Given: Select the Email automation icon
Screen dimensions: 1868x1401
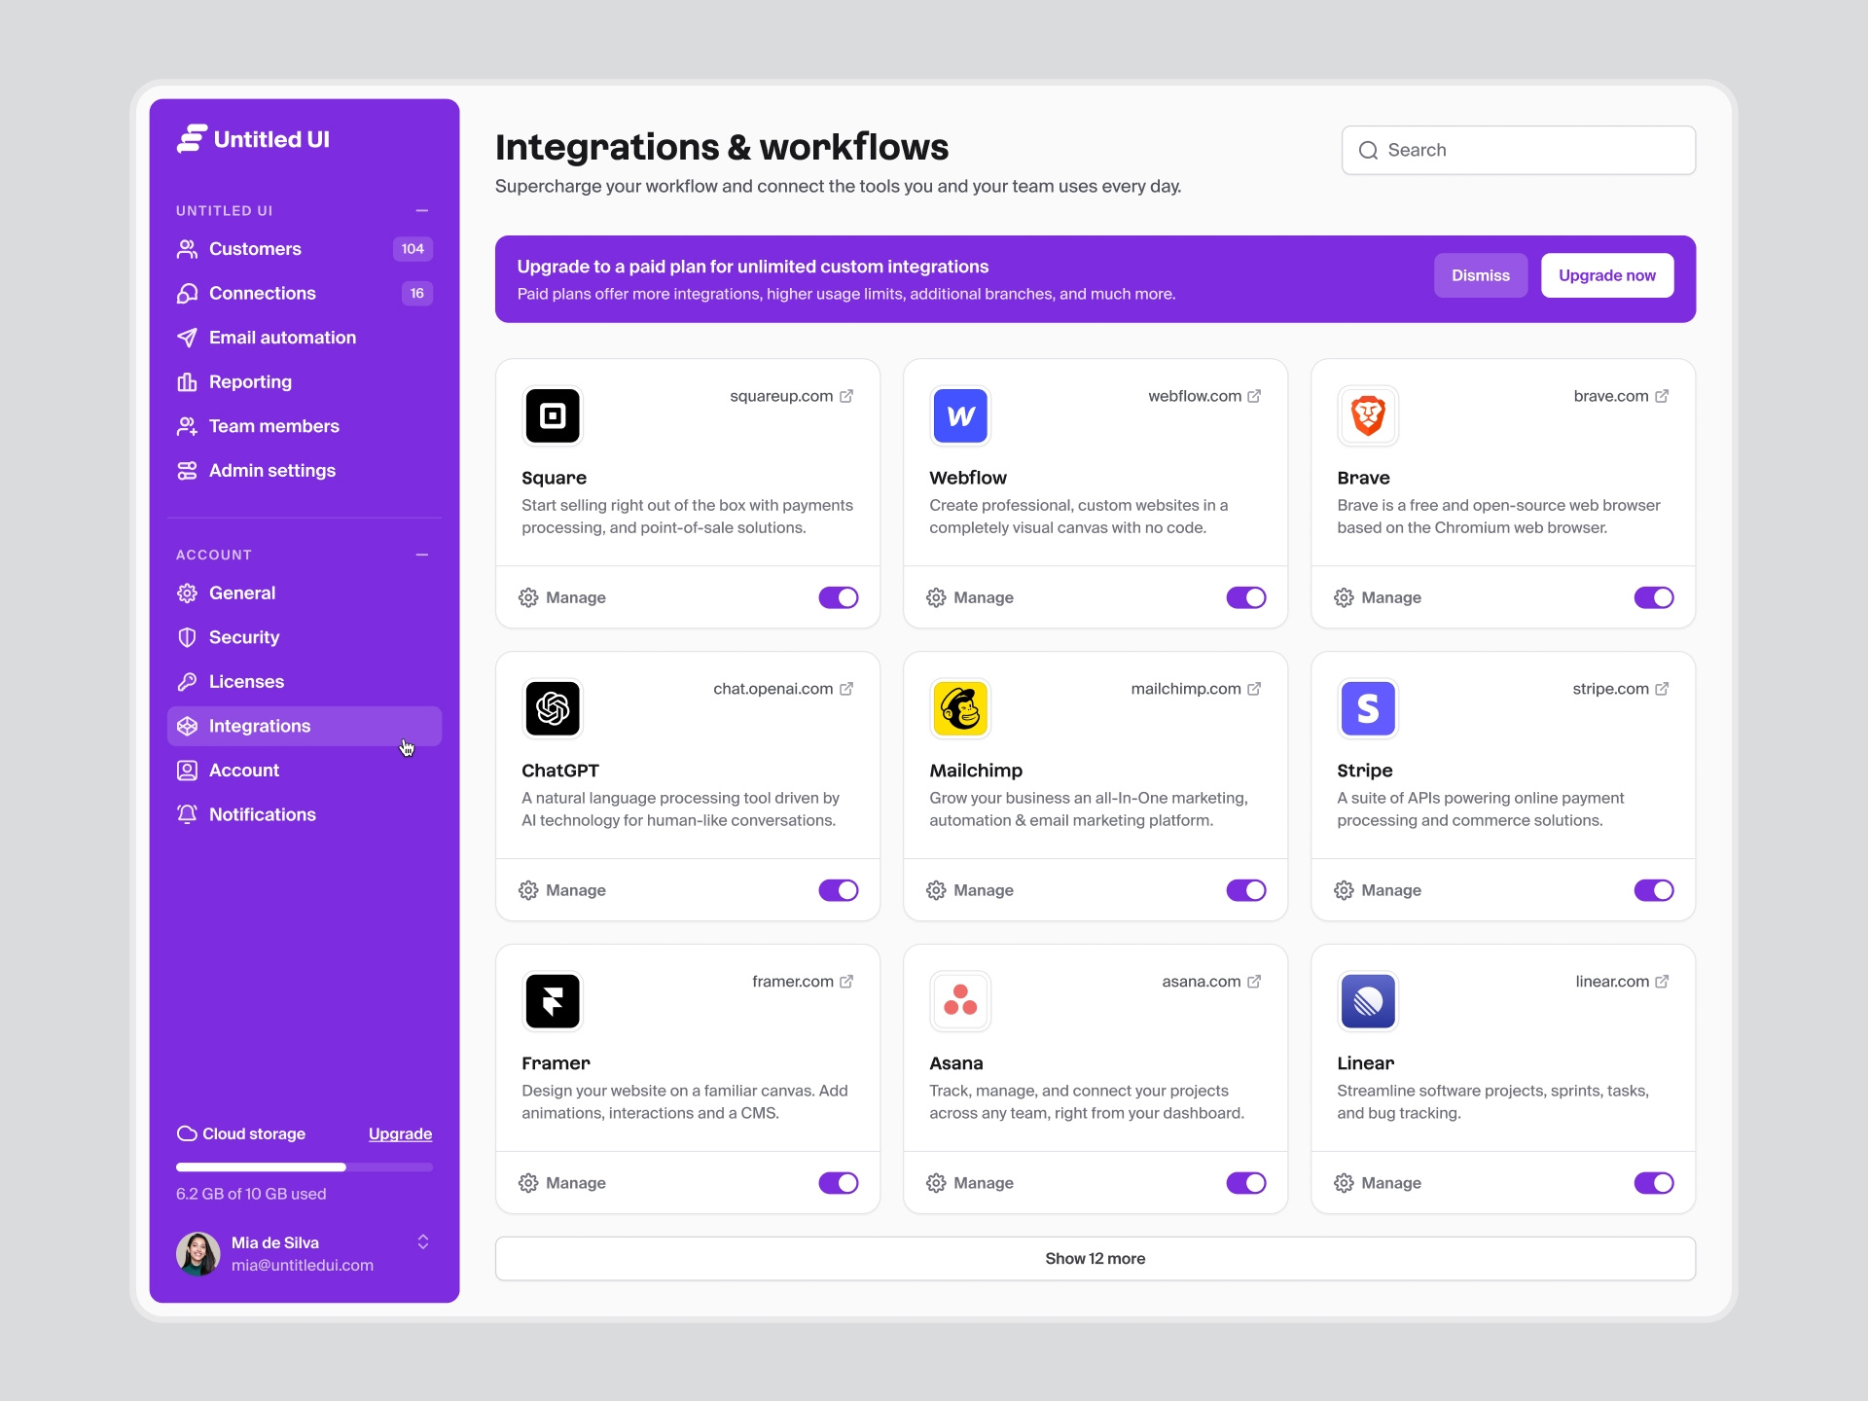Looking at the screenshot, I should (187, 338).
